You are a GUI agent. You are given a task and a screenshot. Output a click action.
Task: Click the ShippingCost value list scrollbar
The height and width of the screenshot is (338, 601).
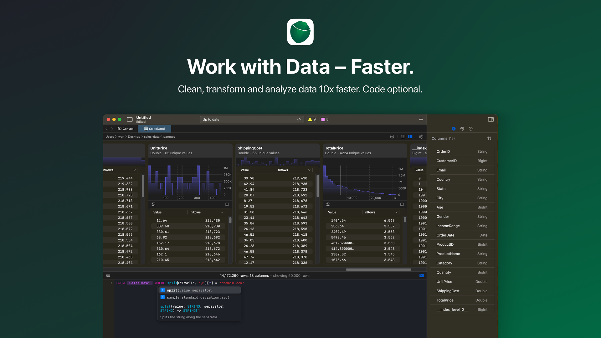(x=317, y=186)
